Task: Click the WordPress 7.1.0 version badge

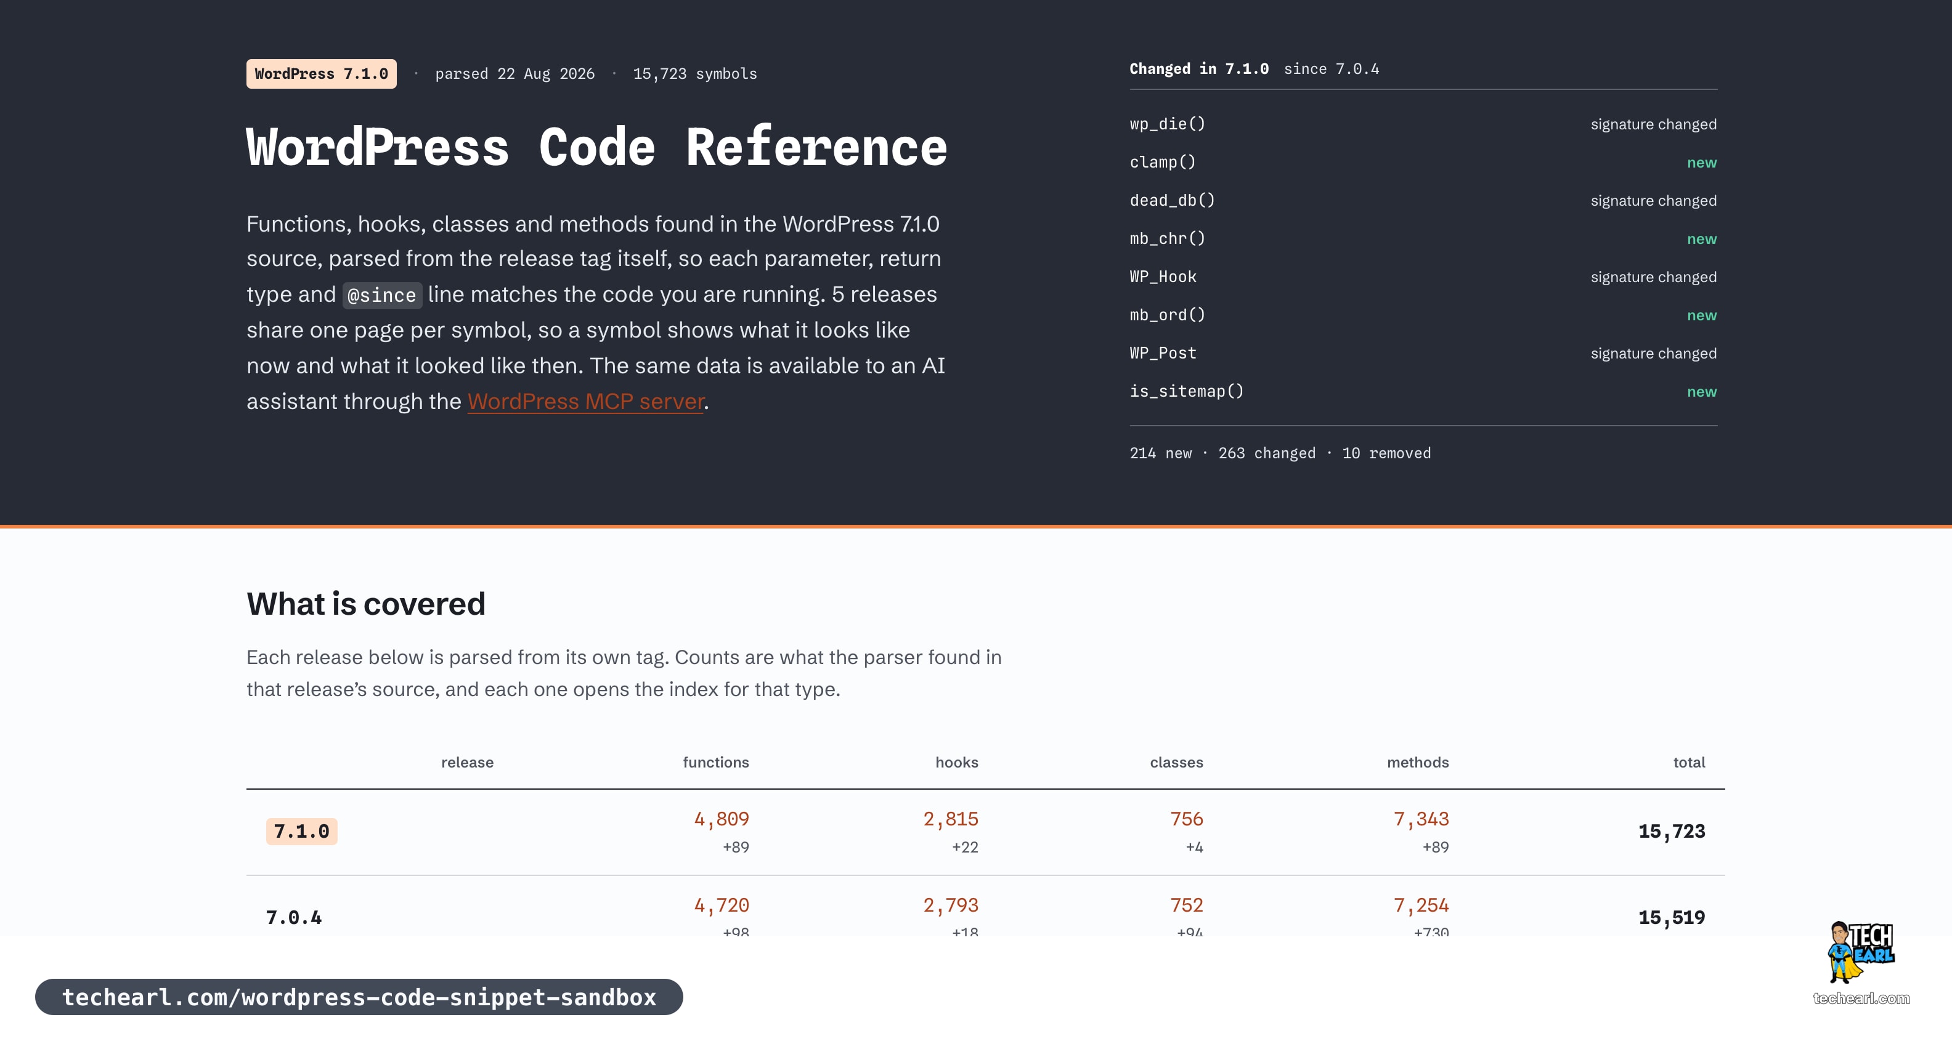Action: coord(321,73)
